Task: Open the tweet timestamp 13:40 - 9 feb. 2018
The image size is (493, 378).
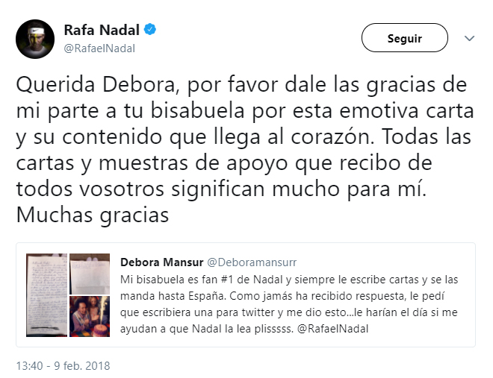Action: coord(63,366)
